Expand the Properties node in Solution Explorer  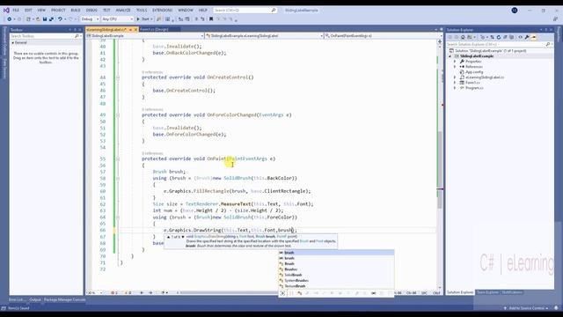[455, 62]
